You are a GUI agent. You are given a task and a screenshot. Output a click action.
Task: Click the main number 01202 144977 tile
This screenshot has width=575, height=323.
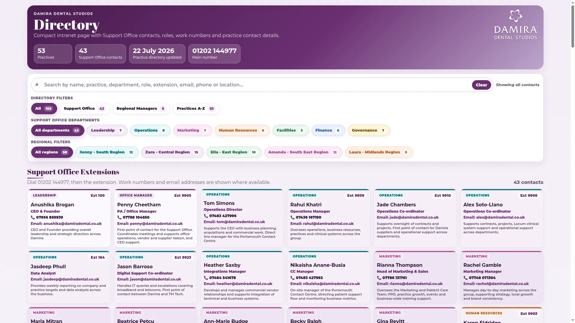coord(214,54)
